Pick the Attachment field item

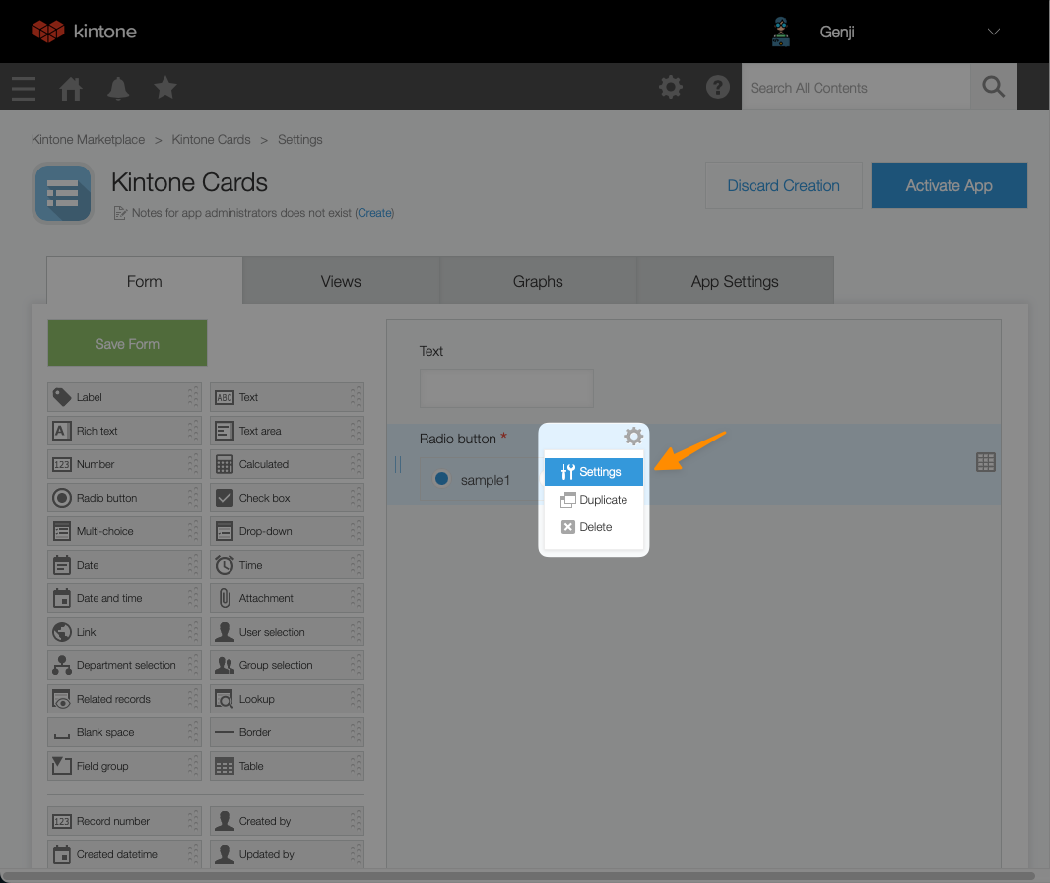click(287, 598)
